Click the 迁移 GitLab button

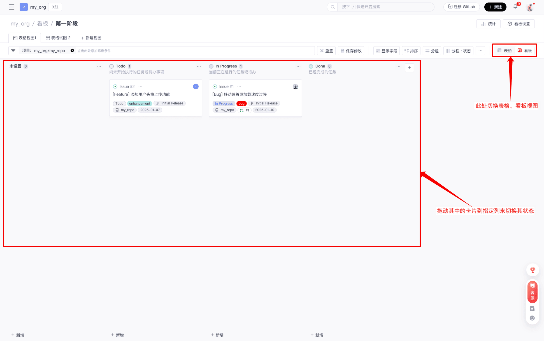462,7
